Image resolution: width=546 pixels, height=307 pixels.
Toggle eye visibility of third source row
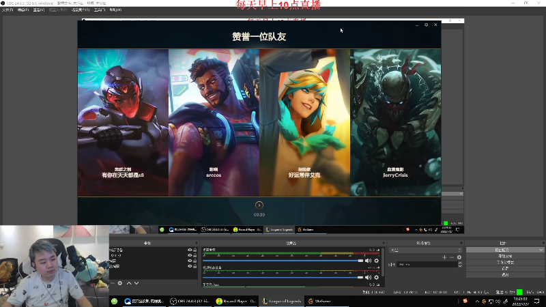pyautogui.click(x=190, y=261)
